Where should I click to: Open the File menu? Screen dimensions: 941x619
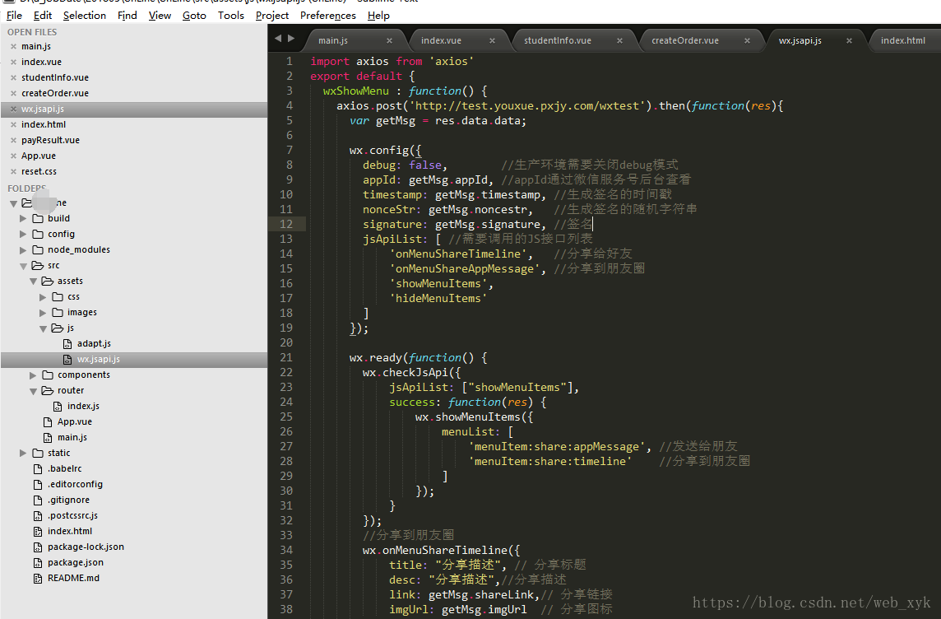(x=14, y=15)
